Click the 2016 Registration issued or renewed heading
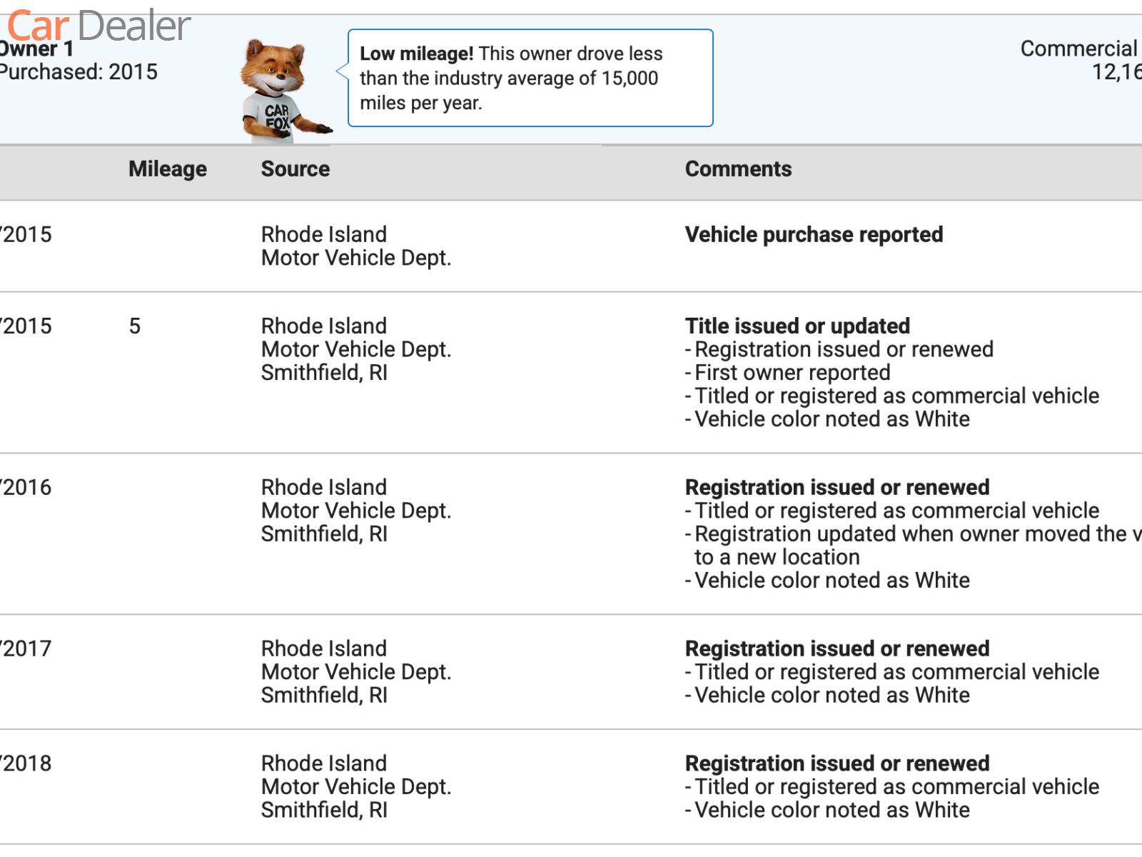The width and height of the screenshot is (1142, 857). pyautogui.click(x=837, y=488)
